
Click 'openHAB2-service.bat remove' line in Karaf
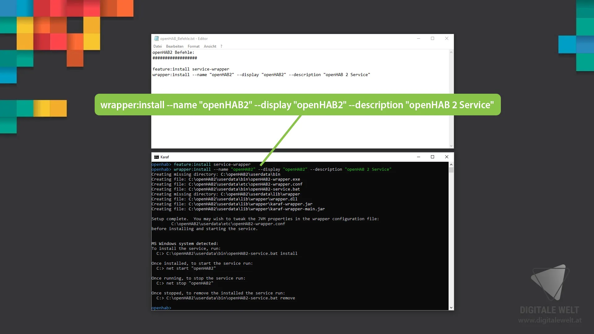(226, 298)
